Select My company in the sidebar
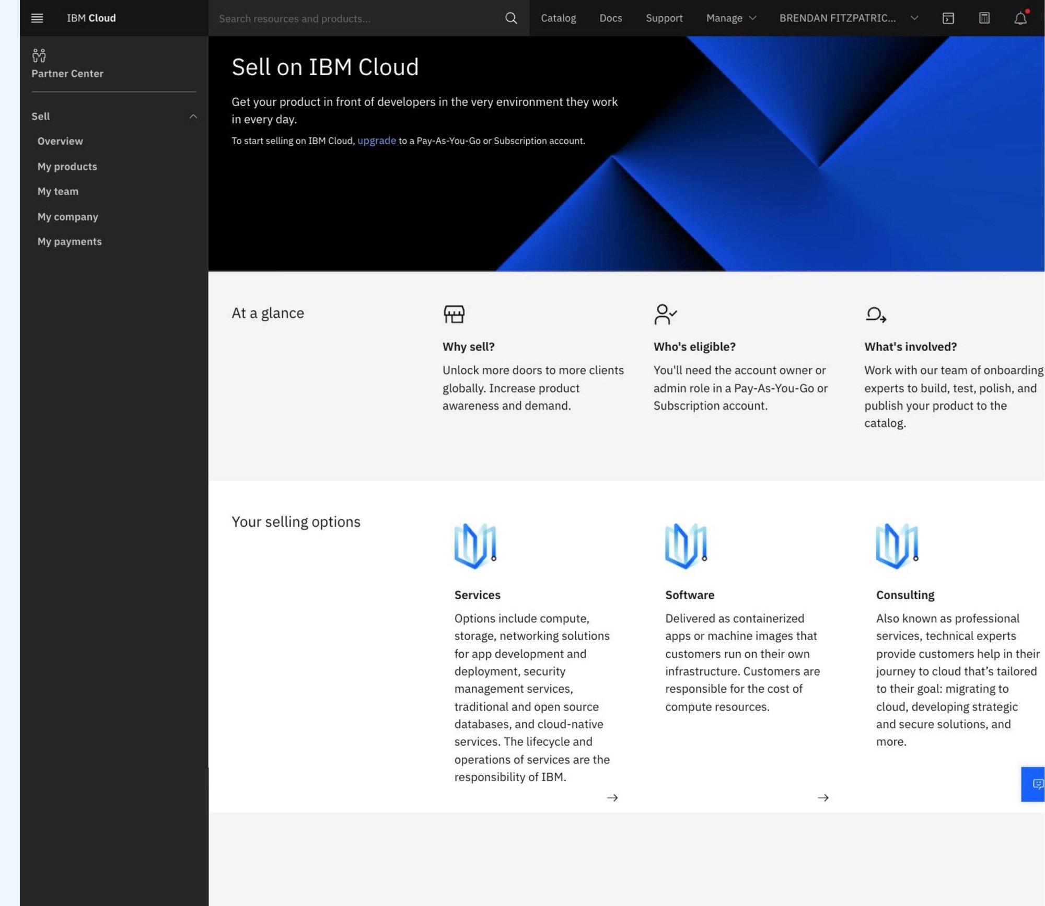The height and width of the screenshot is (906, 1045). [x=67, y=216]
